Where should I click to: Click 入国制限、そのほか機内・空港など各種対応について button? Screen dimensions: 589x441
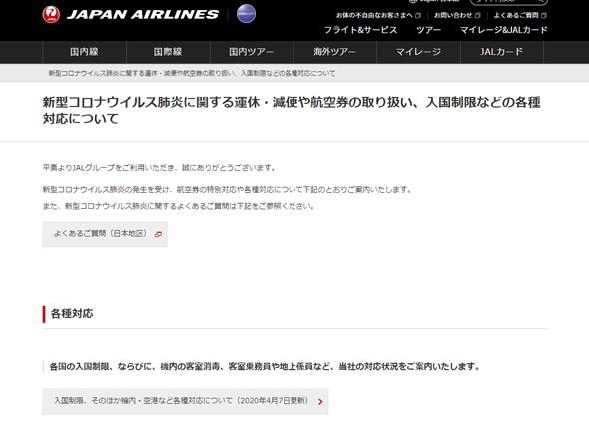coord(186,401)
